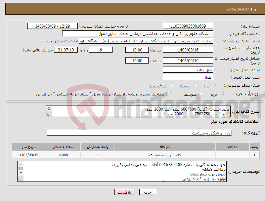Click buyer notes scroll up arrow
Viewport: 265px width, 201px height.
tap(20, 164)
